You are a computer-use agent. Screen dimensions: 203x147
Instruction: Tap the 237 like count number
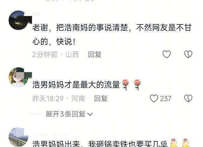166,99
